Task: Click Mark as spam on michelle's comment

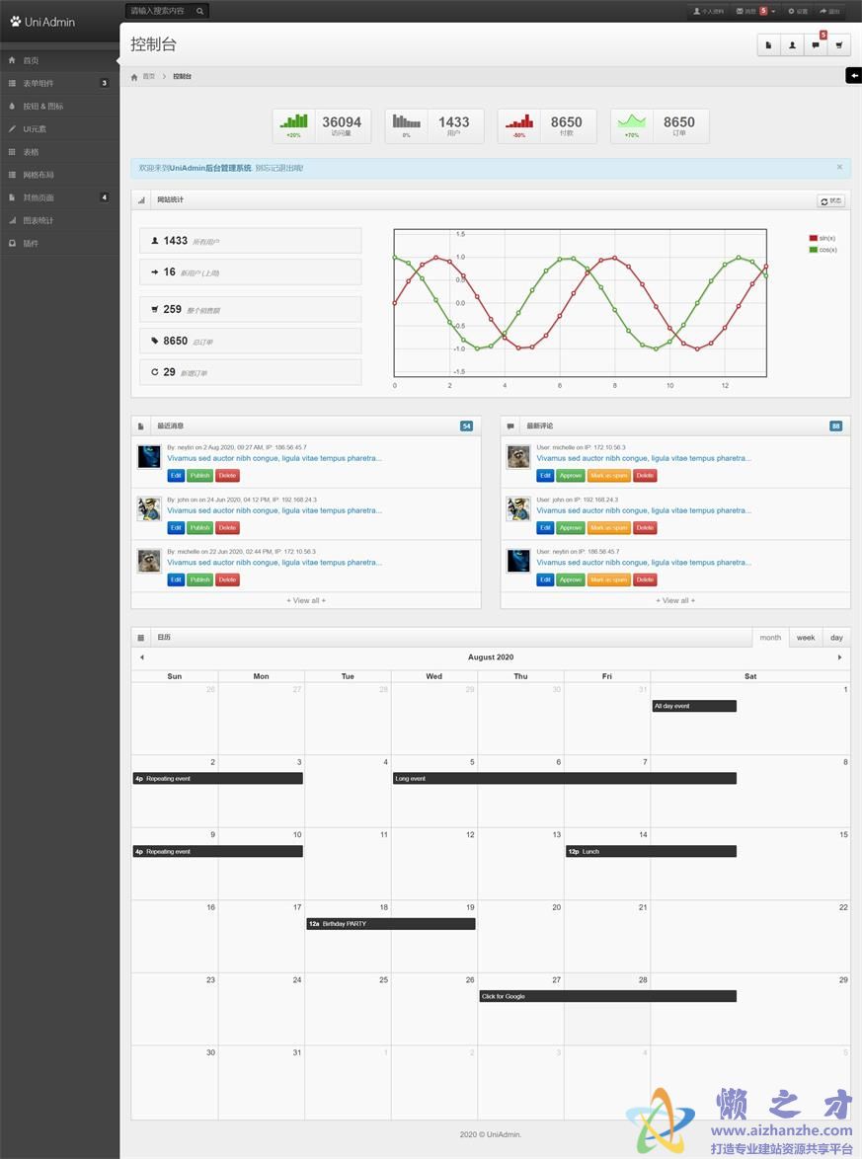Action: [608, 476]
